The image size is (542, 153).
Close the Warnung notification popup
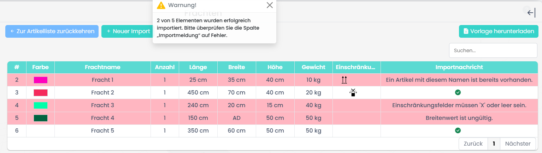pyautogui.click(x=270, y=5)
